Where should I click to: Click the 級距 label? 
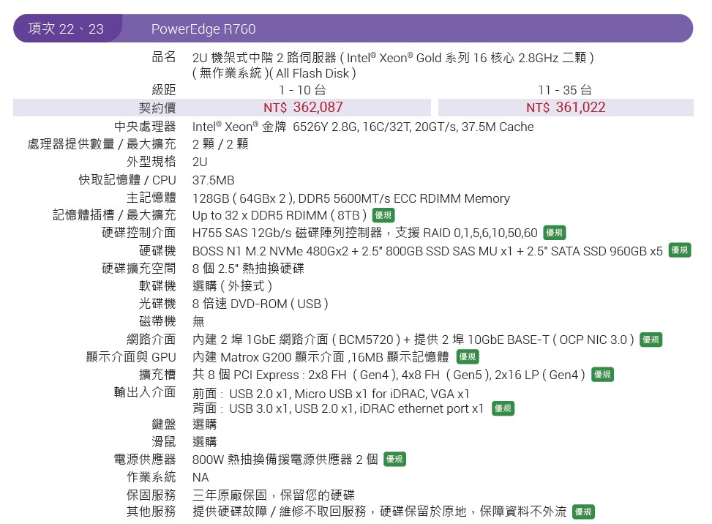163,90
